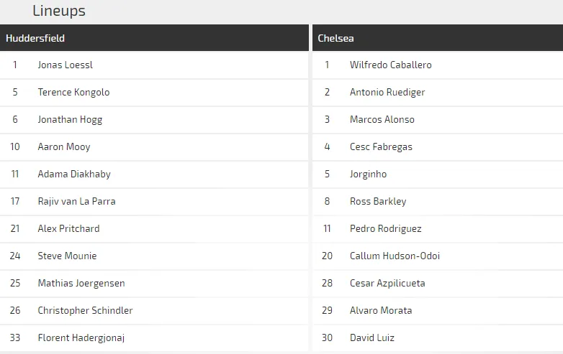Open Jonas Loessl player link

[66, 65]
